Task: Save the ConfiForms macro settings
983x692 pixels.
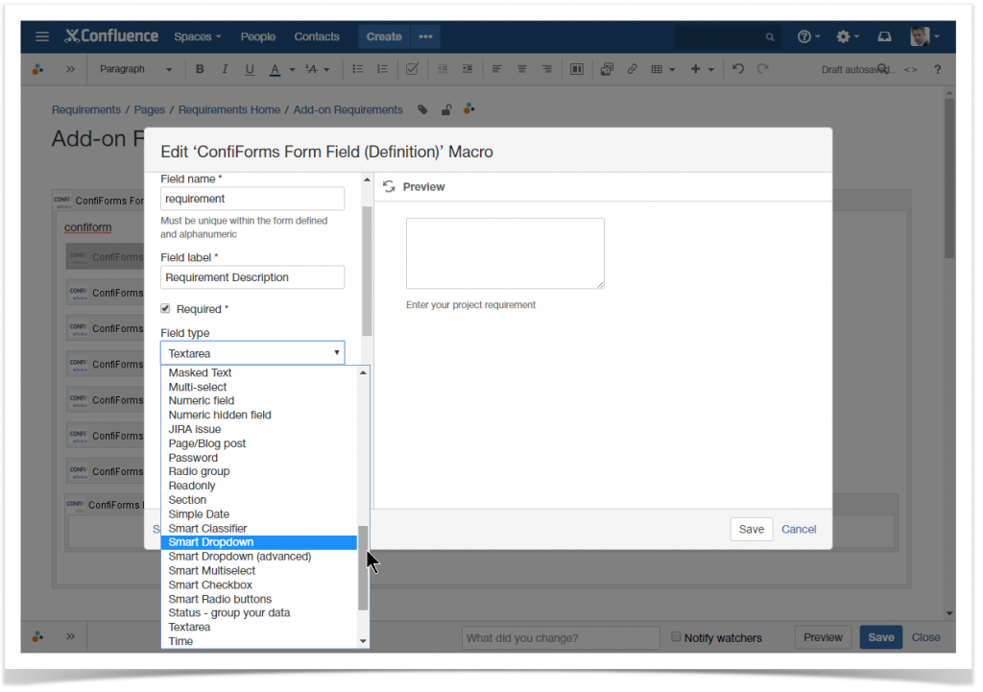Action: click(x=751, y=529)
